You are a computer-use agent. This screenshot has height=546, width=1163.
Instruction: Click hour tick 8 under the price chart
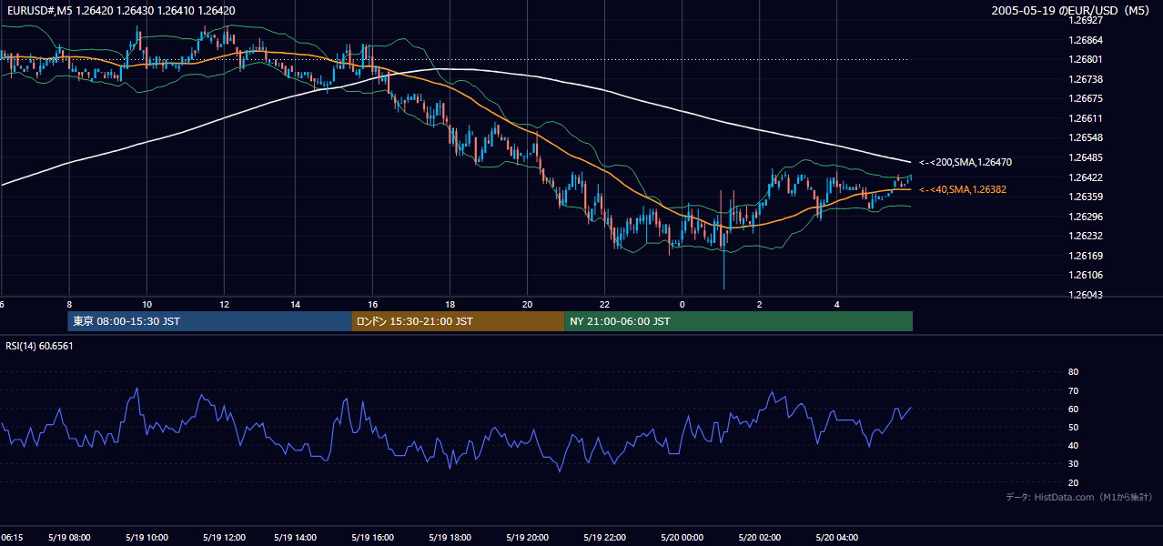click(69, 304)
